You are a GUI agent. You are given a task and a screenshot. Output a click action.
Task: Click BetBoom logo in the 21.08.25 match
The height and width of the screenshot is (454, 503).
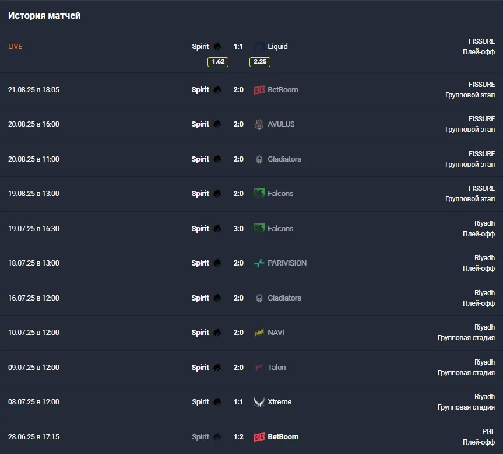pyautogui.click(x=259, y=90)
